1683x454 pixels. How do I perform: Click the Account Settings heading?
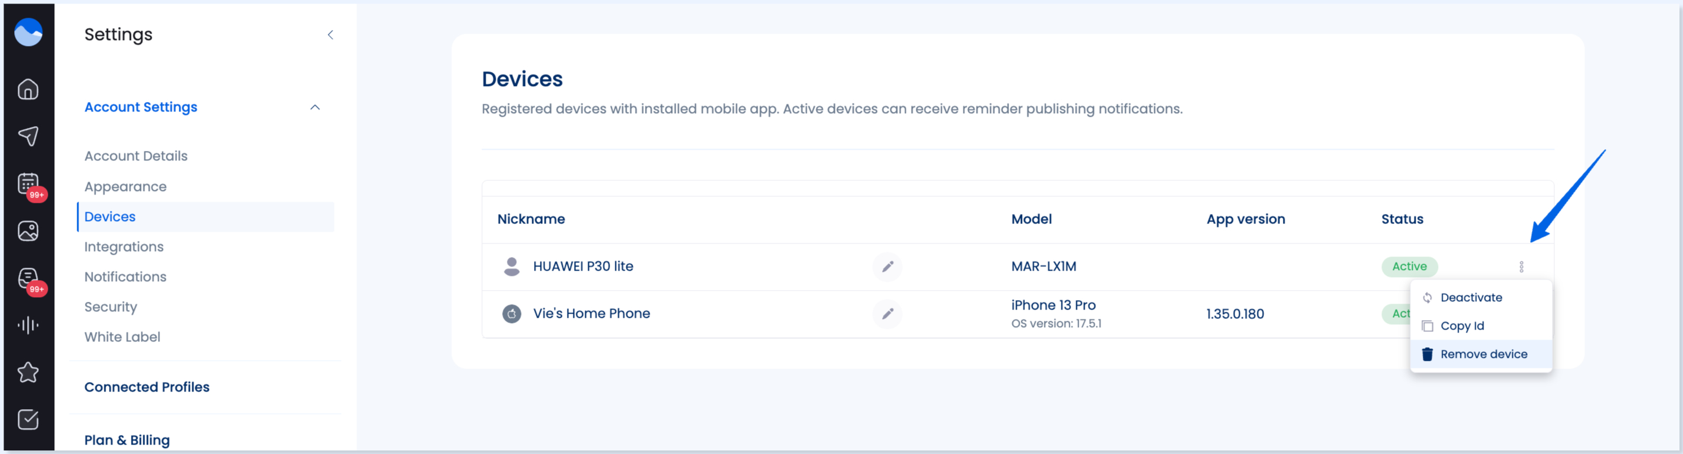(140, 107)
